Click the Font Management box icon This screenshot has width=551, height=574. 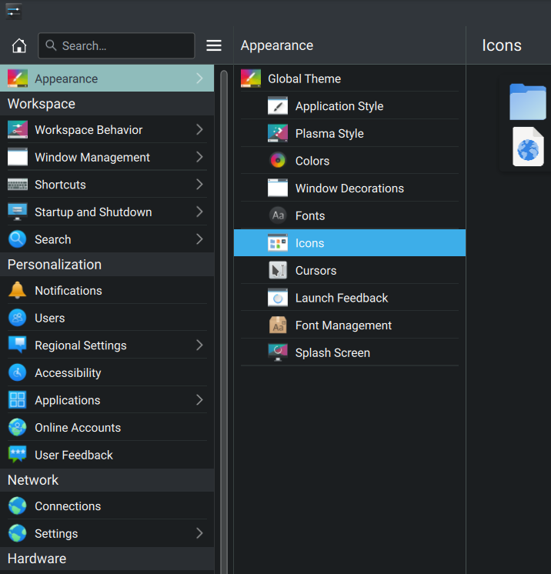click(x=278, y=325)
